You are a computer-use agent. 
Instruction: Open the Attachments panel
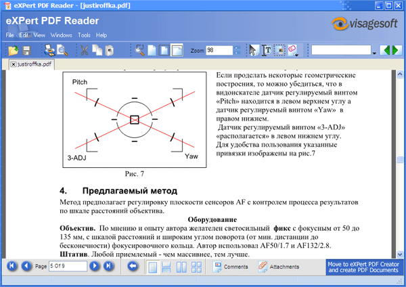coord(279,267)
